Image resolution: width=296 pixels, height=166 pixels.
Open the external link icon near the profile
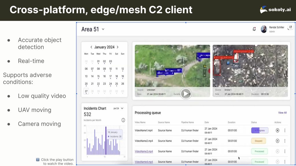click(x=291, y=27)
